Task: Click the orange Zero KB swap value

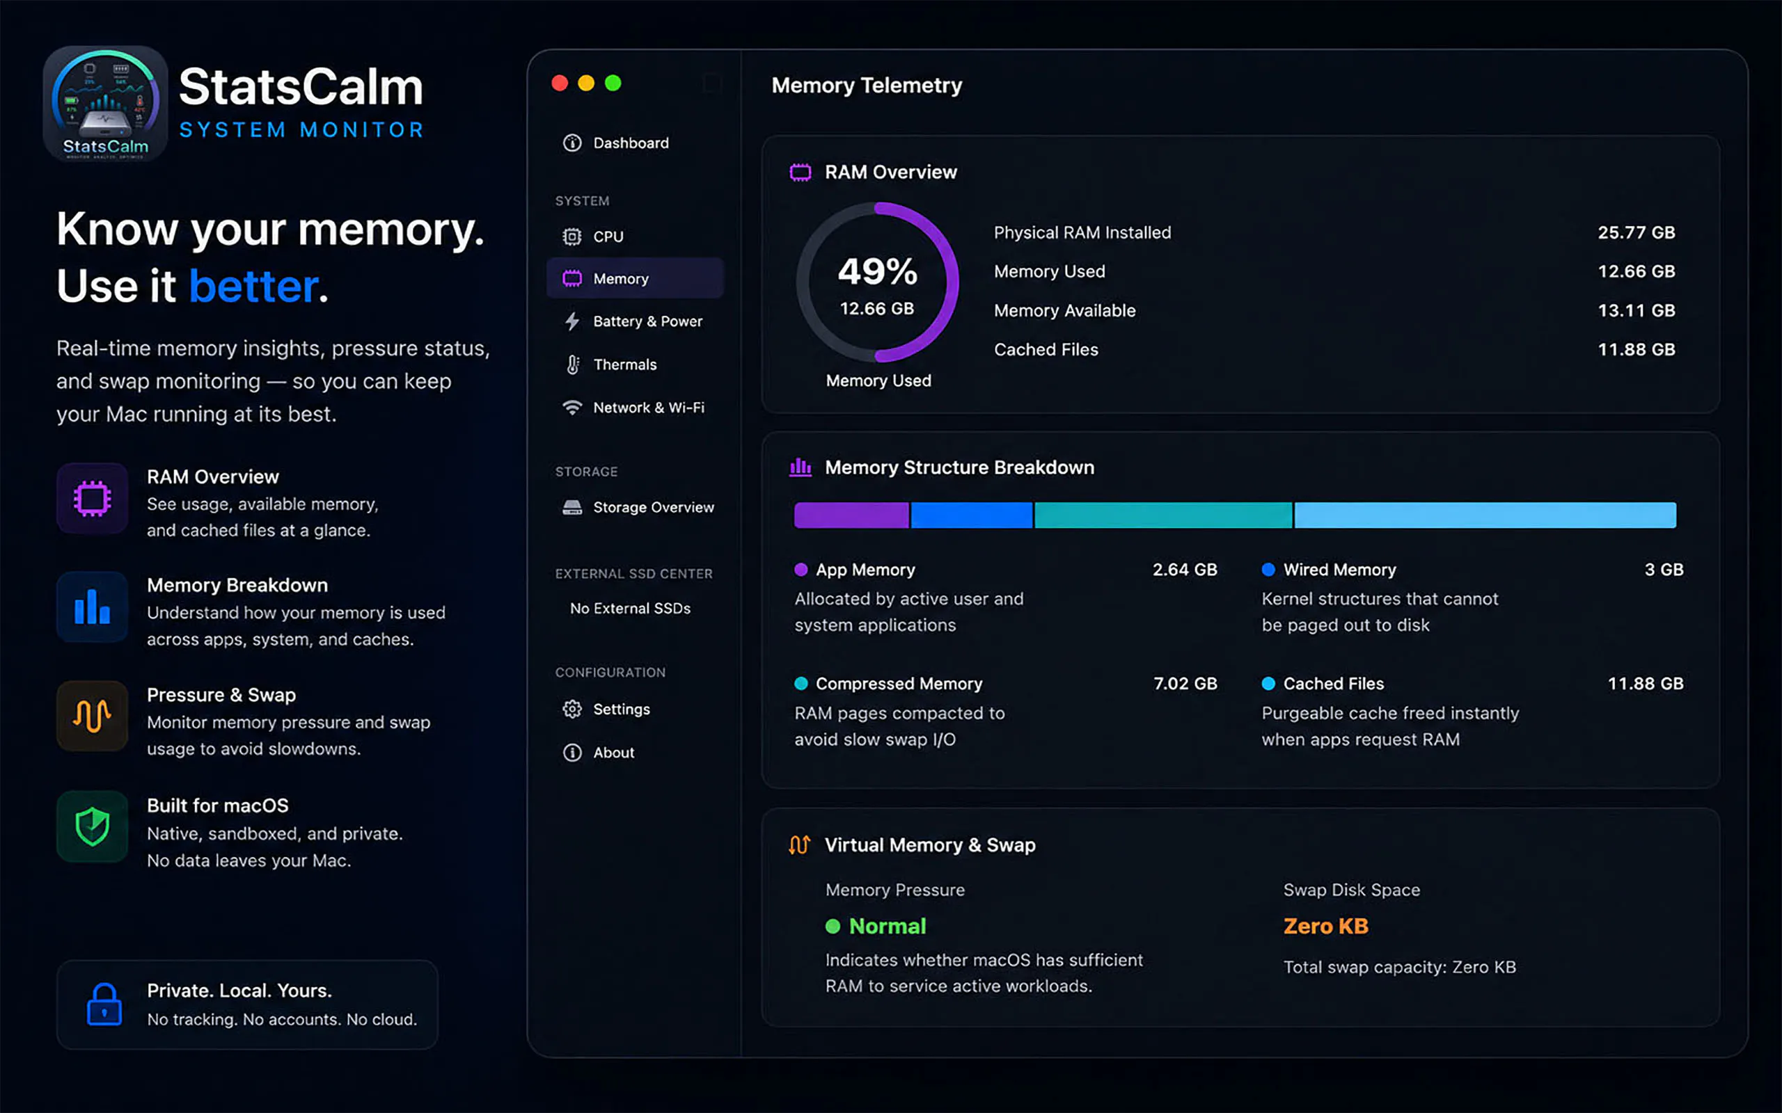Action: tap(1325, 926)
